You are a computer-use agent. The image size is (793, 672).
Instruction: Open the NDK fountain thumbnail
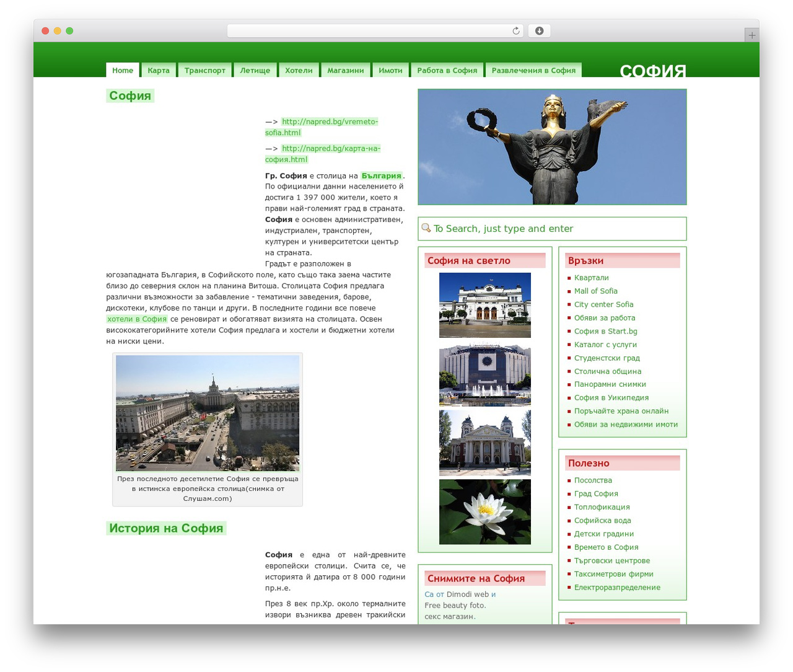click(485, 374)
